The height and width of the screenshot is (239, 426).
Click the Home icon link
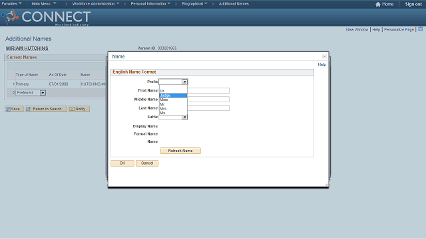[384, 4]
